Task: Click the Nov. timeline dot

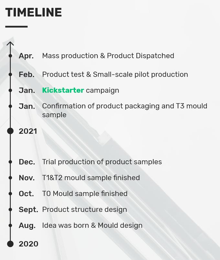Action: 10,178
